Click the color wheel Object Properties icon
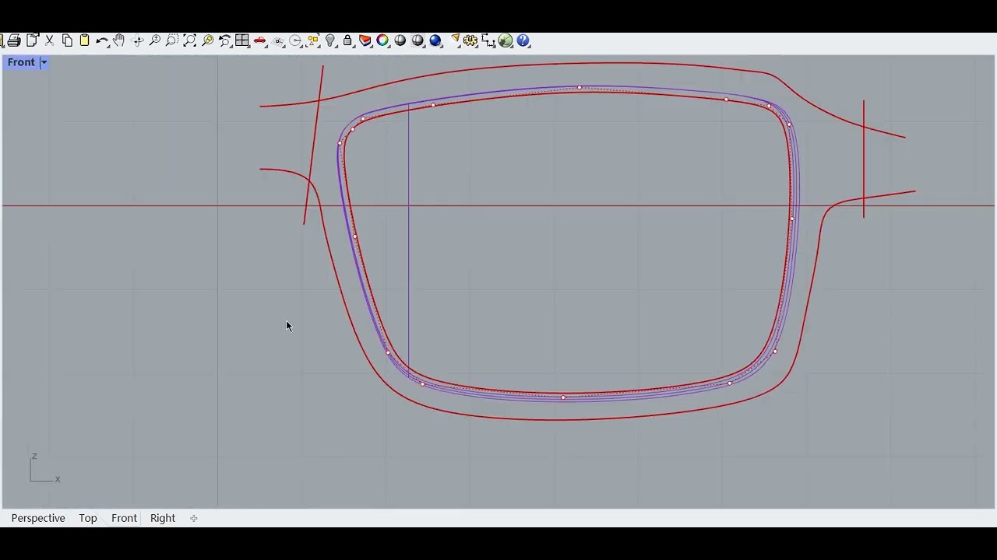This screenshot has width=997, height=560. 382,40
